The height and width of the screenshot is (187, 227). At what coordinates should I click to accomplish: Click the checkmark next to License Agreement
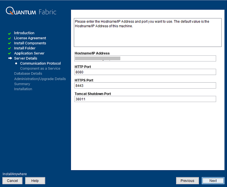(9, 39)
